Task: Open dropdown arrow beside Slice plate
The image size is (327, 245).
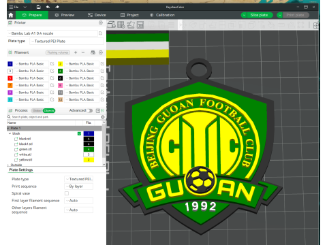Action: click(x=244, y=15)
